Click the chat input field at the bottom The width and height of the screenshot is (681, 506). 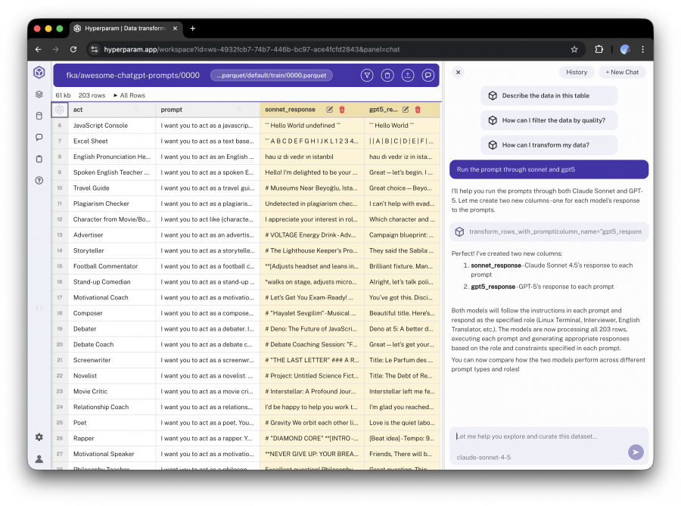coord(545,437)
